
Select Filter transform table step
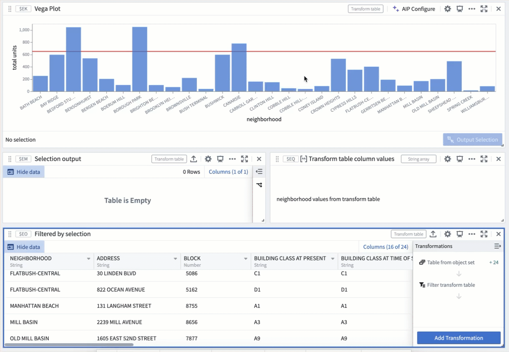point(447,285)
